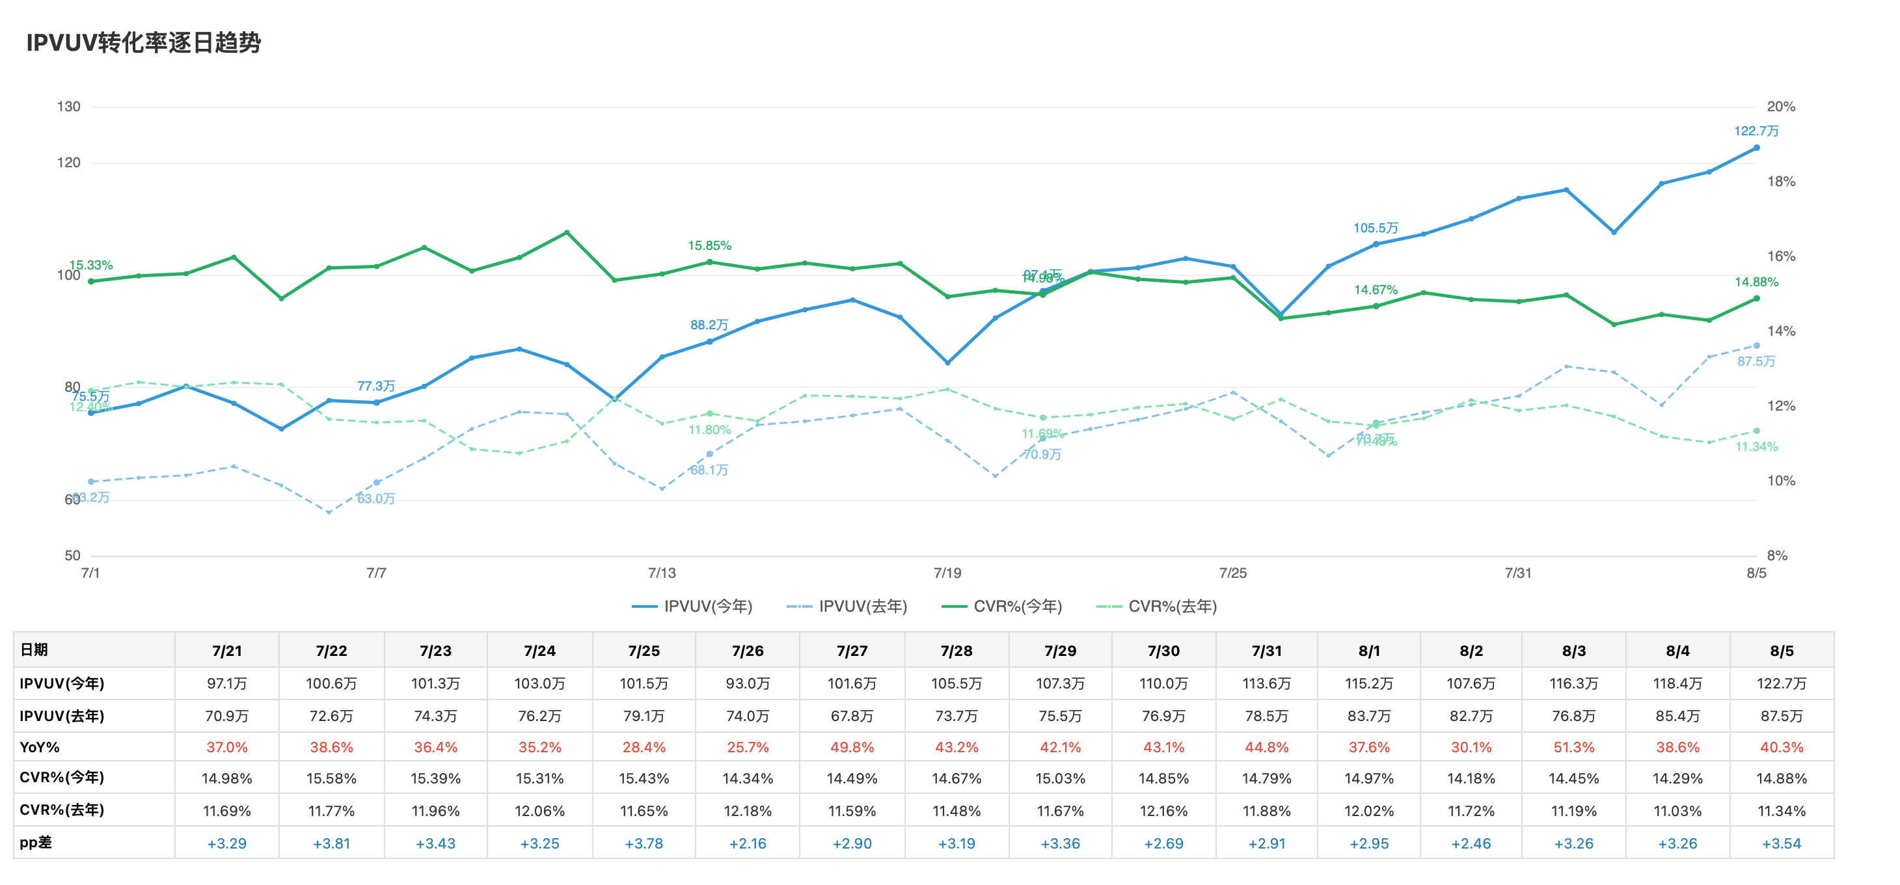The width and height of the screenshot is (1900, 885).
Task: Click the 15.33% starting CVR point
Action: click(x=90, y=281)
